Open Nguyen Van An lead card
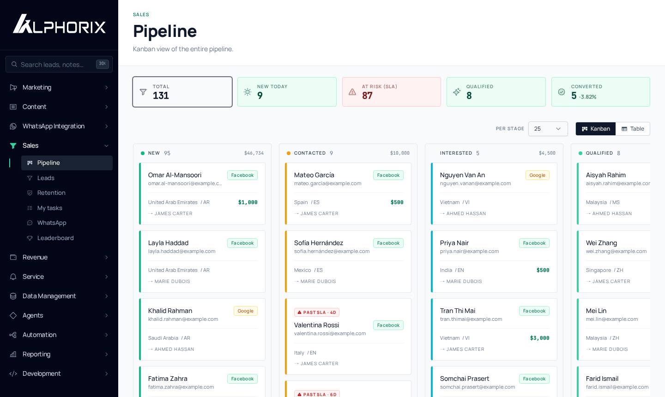The image size is (665, 397). point(494,194)
